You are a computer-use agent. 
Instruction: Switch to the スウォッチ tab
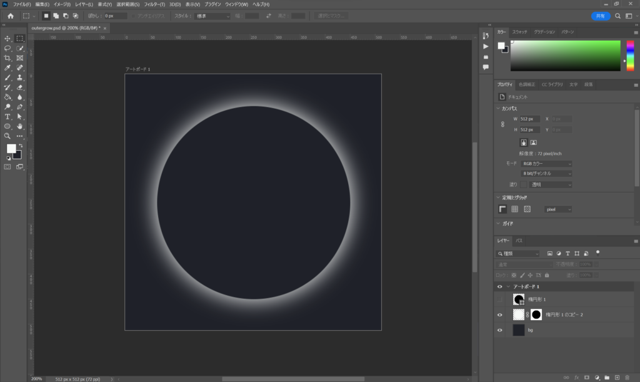(519, 32)
